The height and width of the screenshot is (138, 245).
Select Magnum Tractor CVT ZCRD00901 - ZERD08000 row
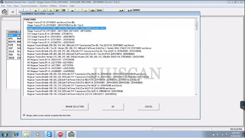84,51
